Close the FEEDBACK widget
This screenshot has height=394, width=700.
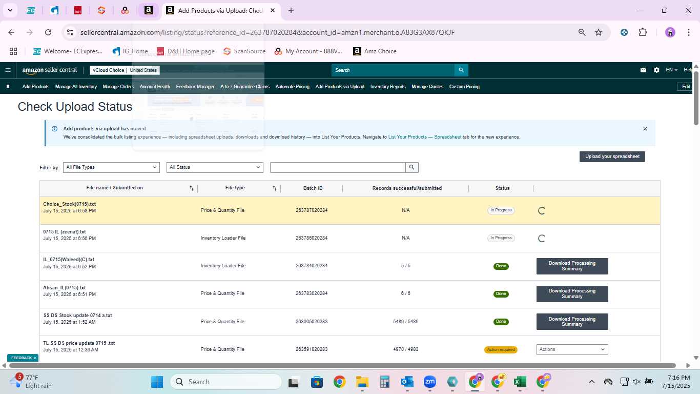click(x=35, y=358)
